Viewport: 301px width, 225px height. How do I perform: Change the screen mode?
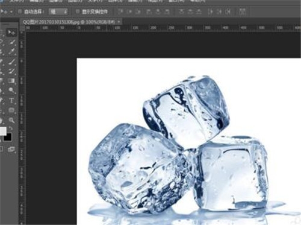click(11, 149)
